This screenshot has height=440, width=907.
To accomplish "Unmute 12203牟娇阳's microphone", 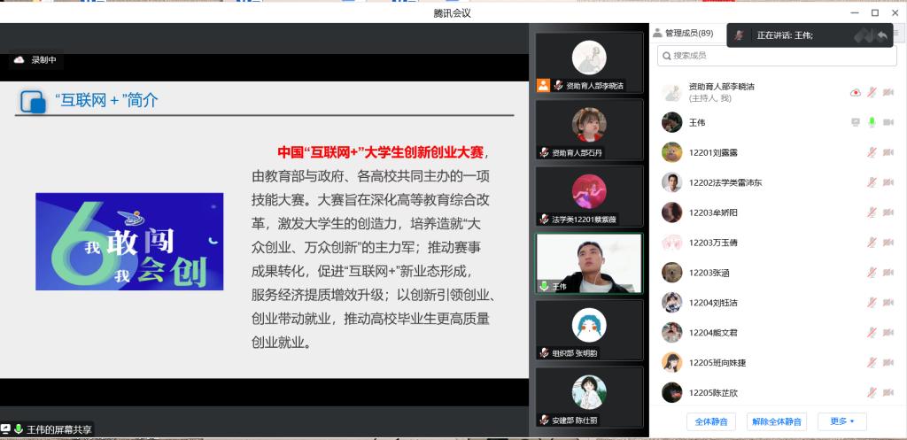I will (x=872, y=212).
